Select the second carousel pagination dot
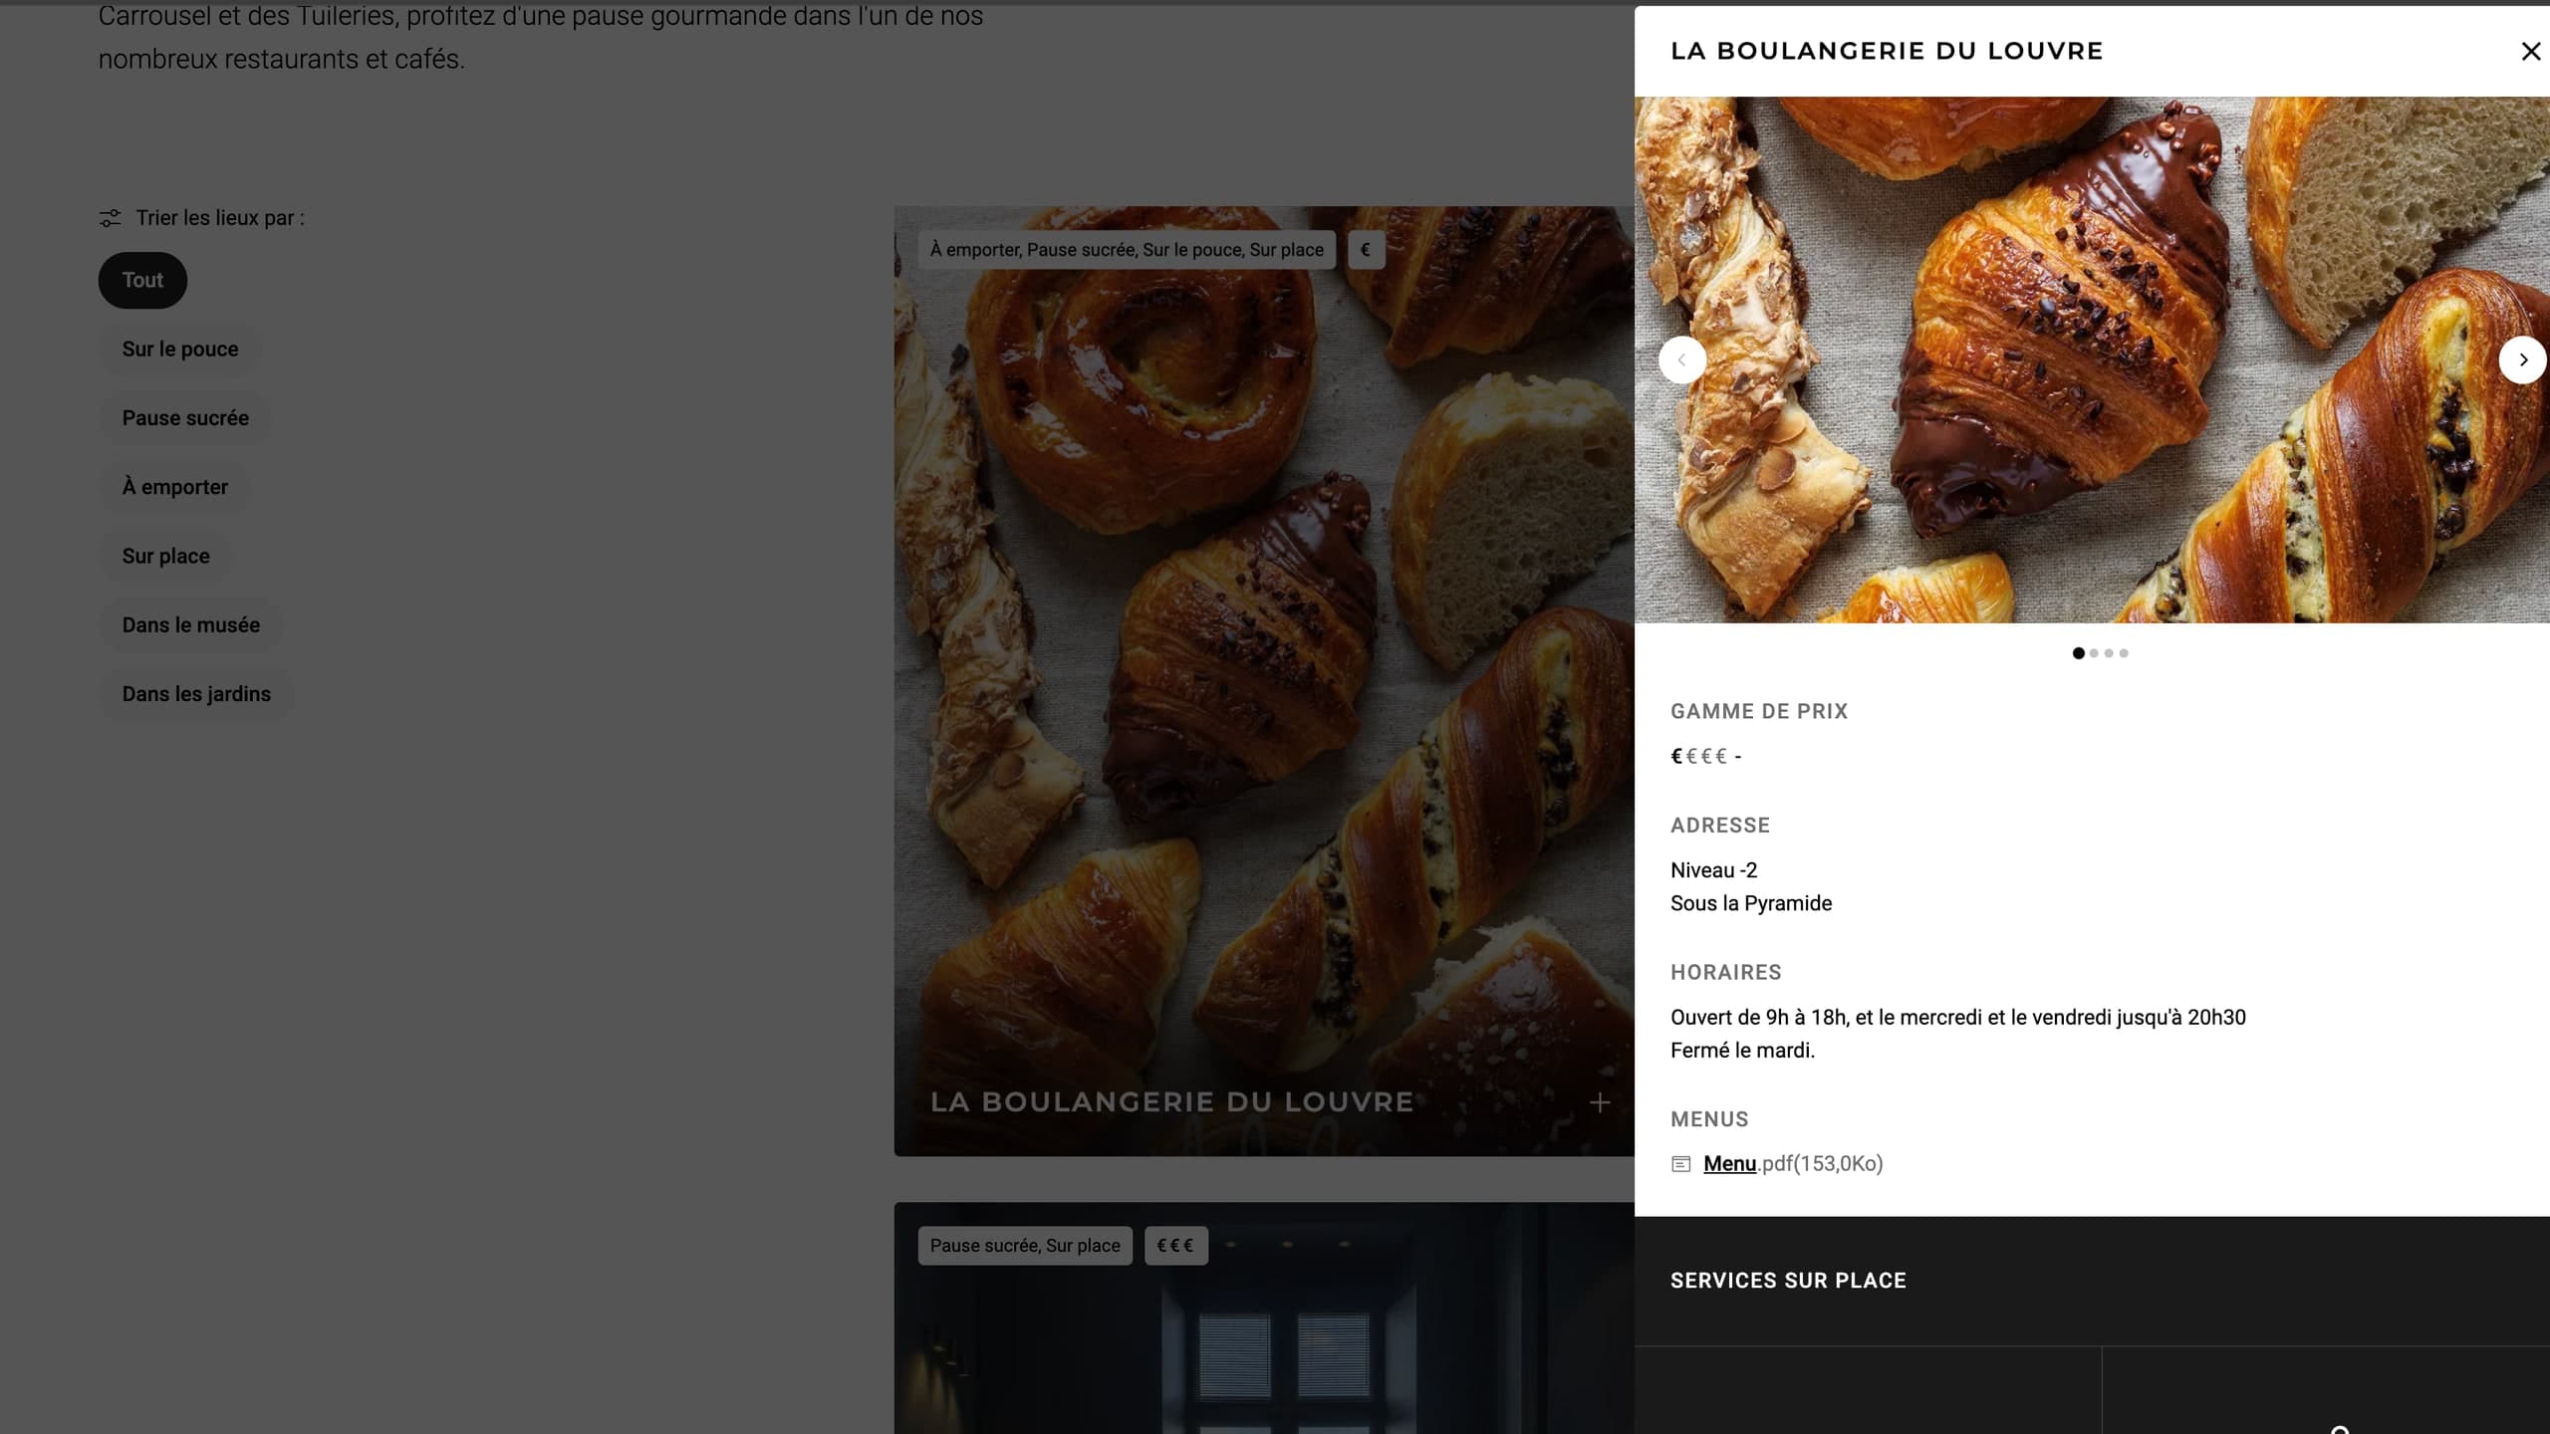The height and width of the screenshot is (1434, 2550). coord(2094,653)
